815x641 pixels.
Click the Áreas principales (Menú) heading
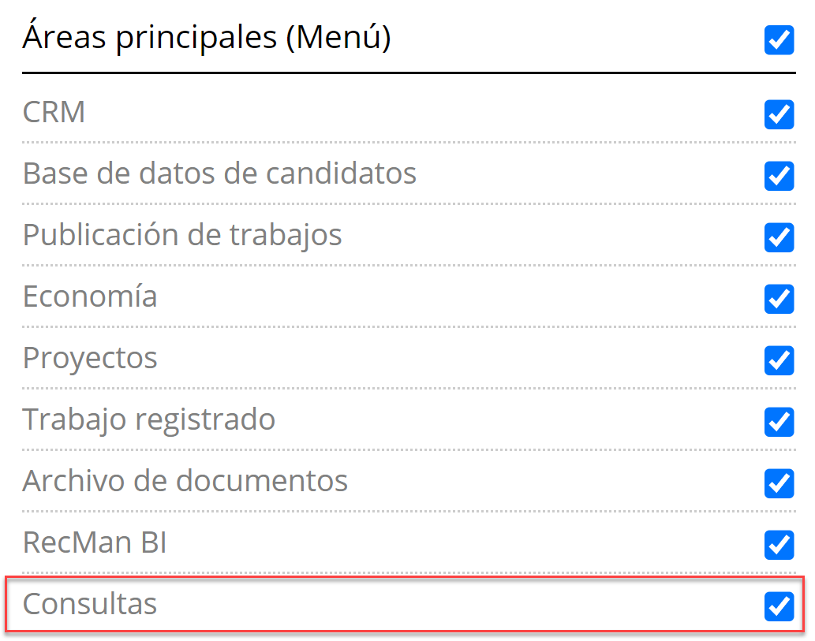pyautogui.click(x=207, y=38)
